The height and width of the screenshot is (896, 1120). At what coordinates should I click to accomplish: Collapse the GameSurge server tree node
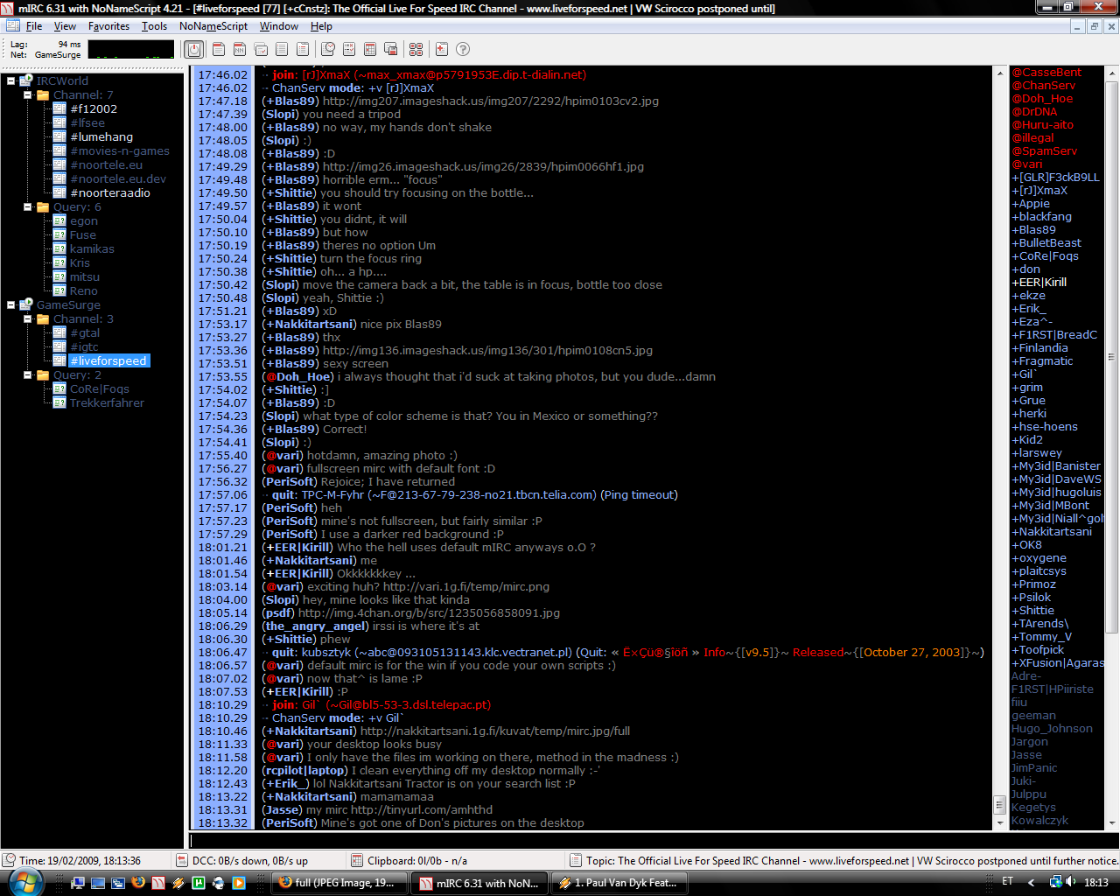pyautogui.click(x=11, y=305)
